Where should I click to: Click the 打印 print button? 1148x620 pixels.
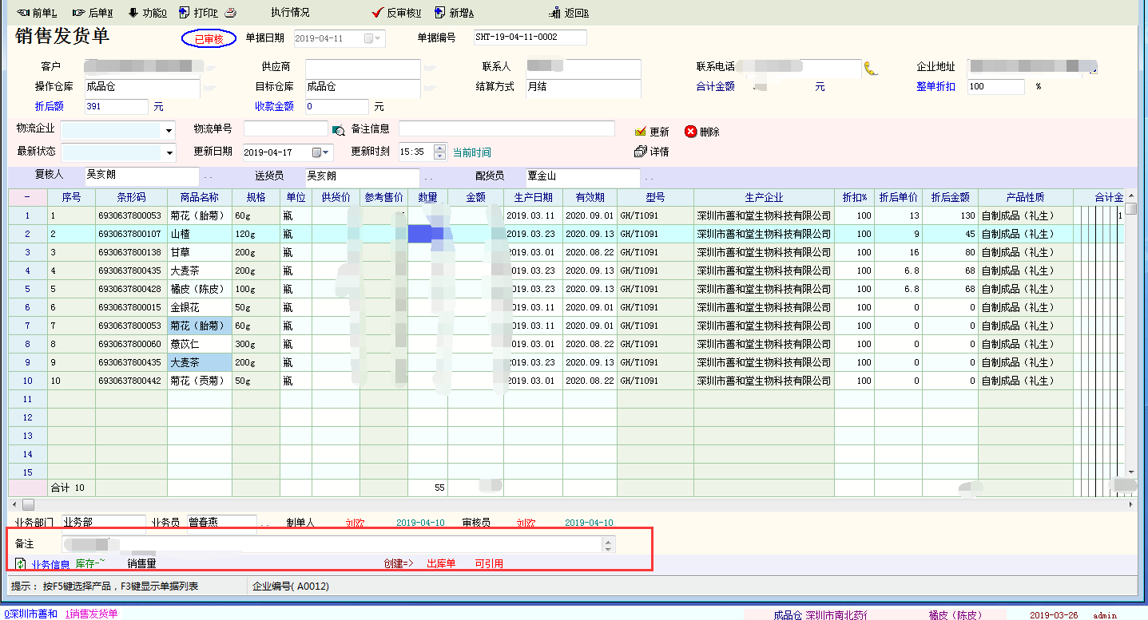tap(198, 13)
